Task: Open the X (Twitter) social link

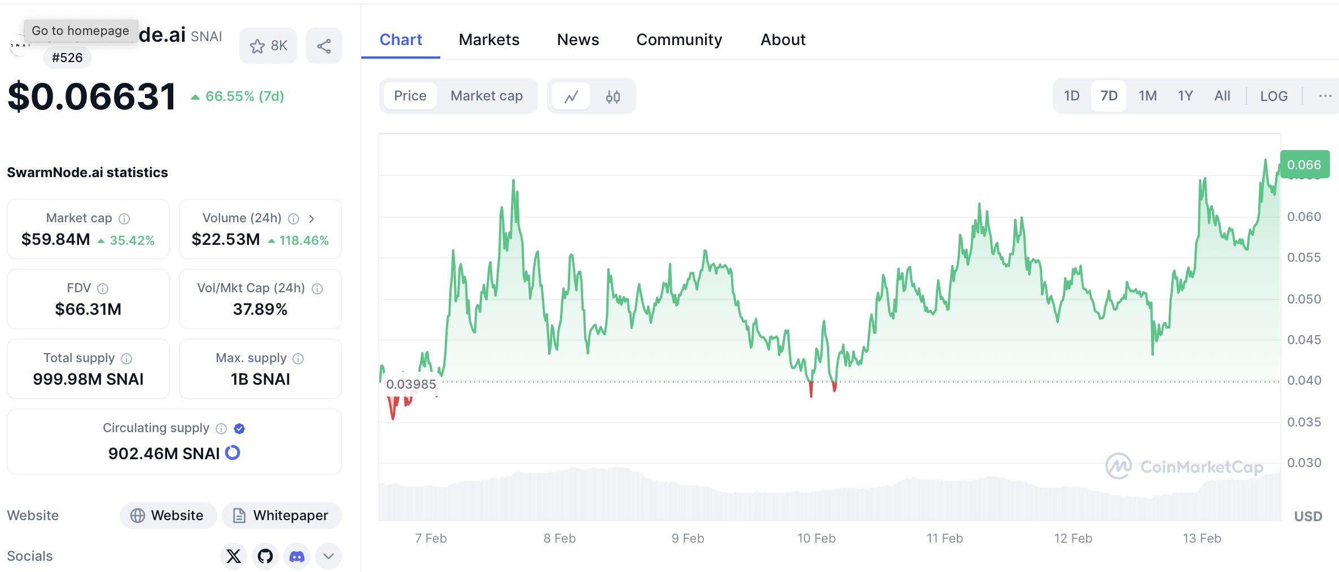Action: pos(234,556)
